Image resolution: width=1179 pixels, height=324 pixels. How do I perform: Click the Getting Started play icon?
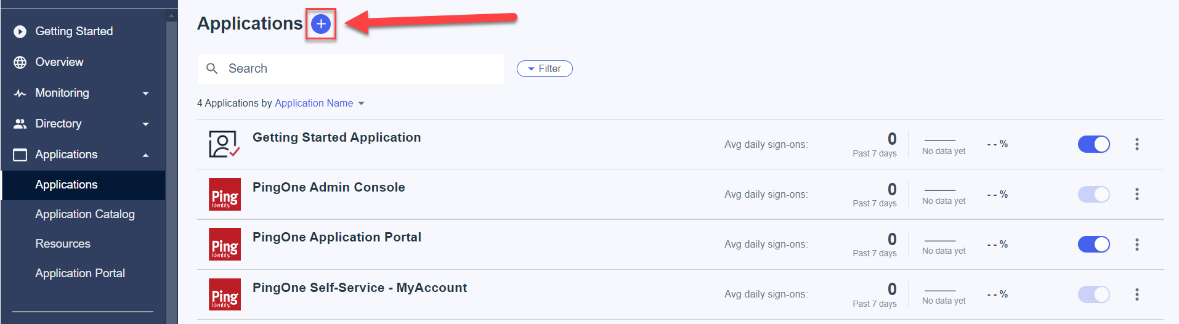click(20, 31)
